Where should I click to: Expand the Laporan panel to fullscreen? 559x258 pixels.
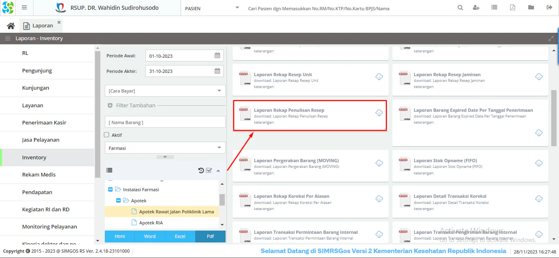pyautogui.click(x=551, y=38)
